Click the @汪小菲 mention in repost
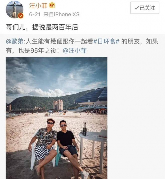The height and width of the screenshot is (179, 165). (75, 51)
